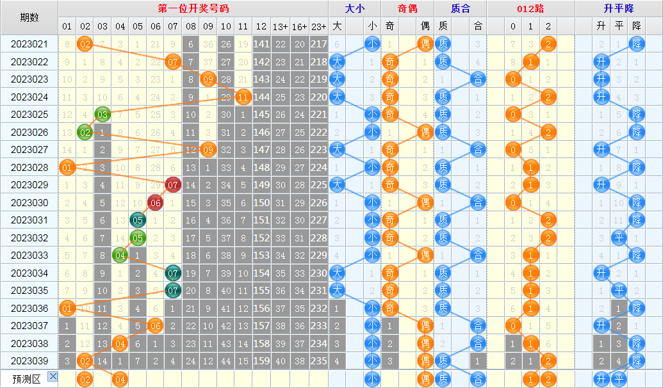The height and width of the screenshot is (388, 663).
Task: Click orange 09 ball in row 2023023
Action: [x=208, y=79]
